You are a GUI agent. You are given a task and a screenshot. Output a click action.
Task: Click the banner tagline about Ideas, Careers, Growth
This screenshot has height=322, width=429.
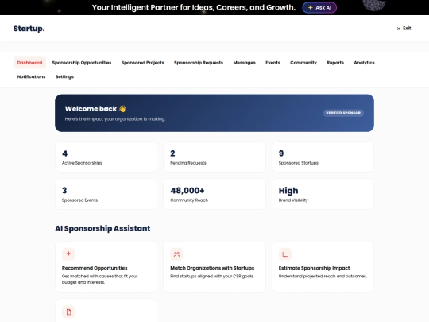tap(194, 7)
